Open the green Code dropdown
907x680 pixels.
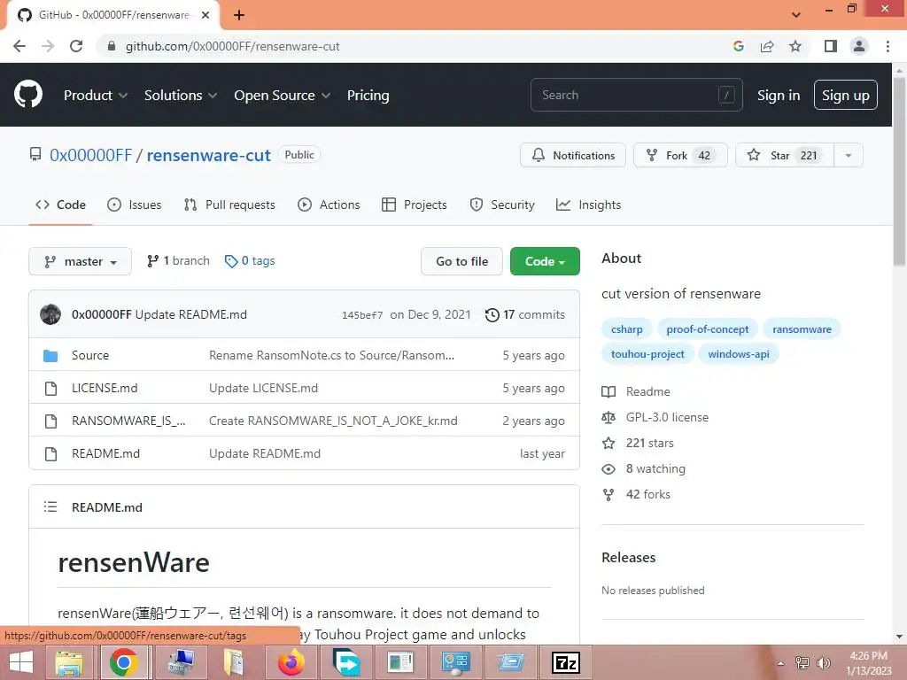[x=545, y=261]
